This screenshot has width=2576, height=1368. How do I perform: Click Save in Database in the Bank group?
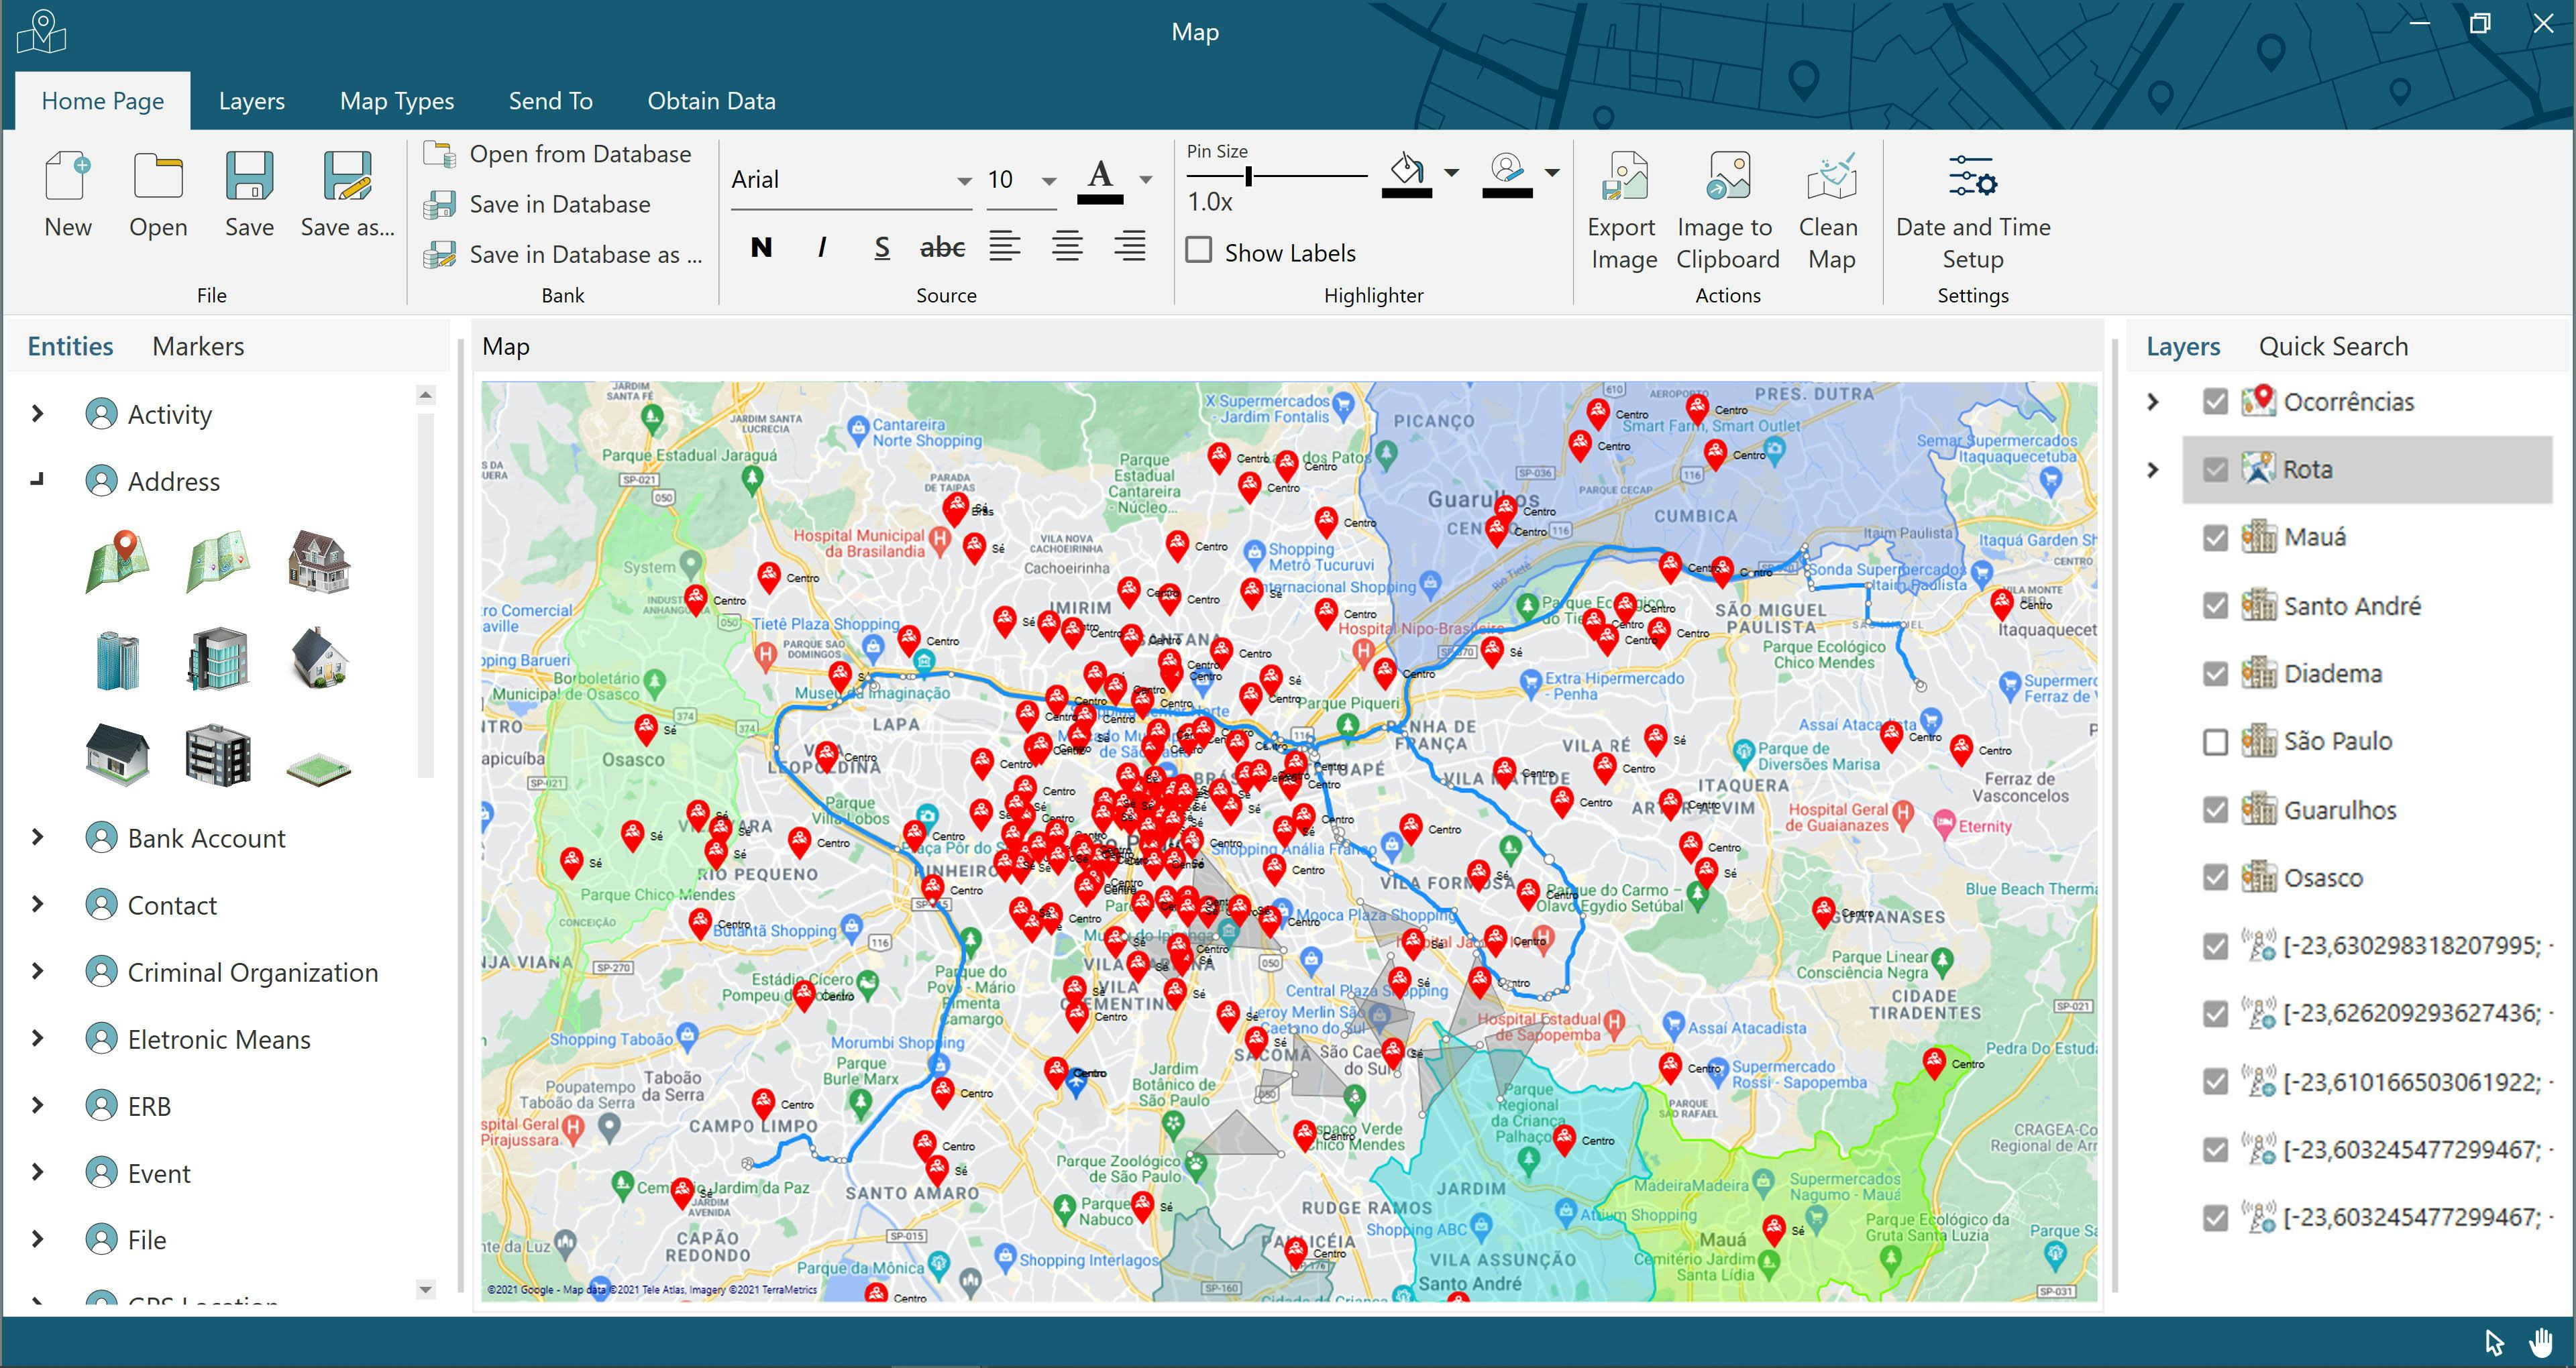coord(558,203)
